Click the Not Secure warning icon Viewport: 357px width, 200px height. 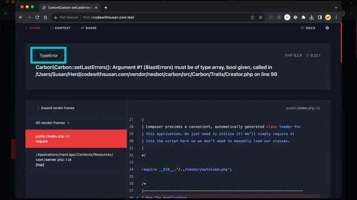click(55, 17)
